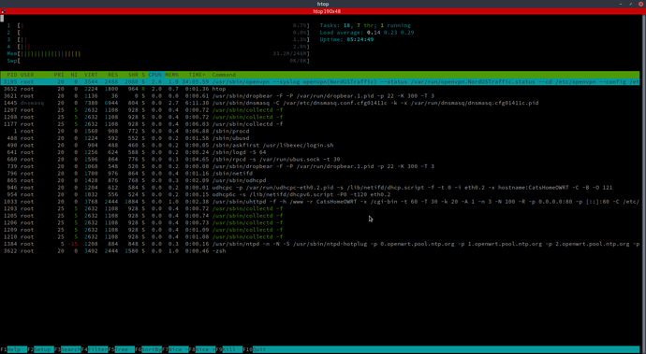
Task: Click the red htop 190x48 terminal title bar
Action: (x=323, y=11)
